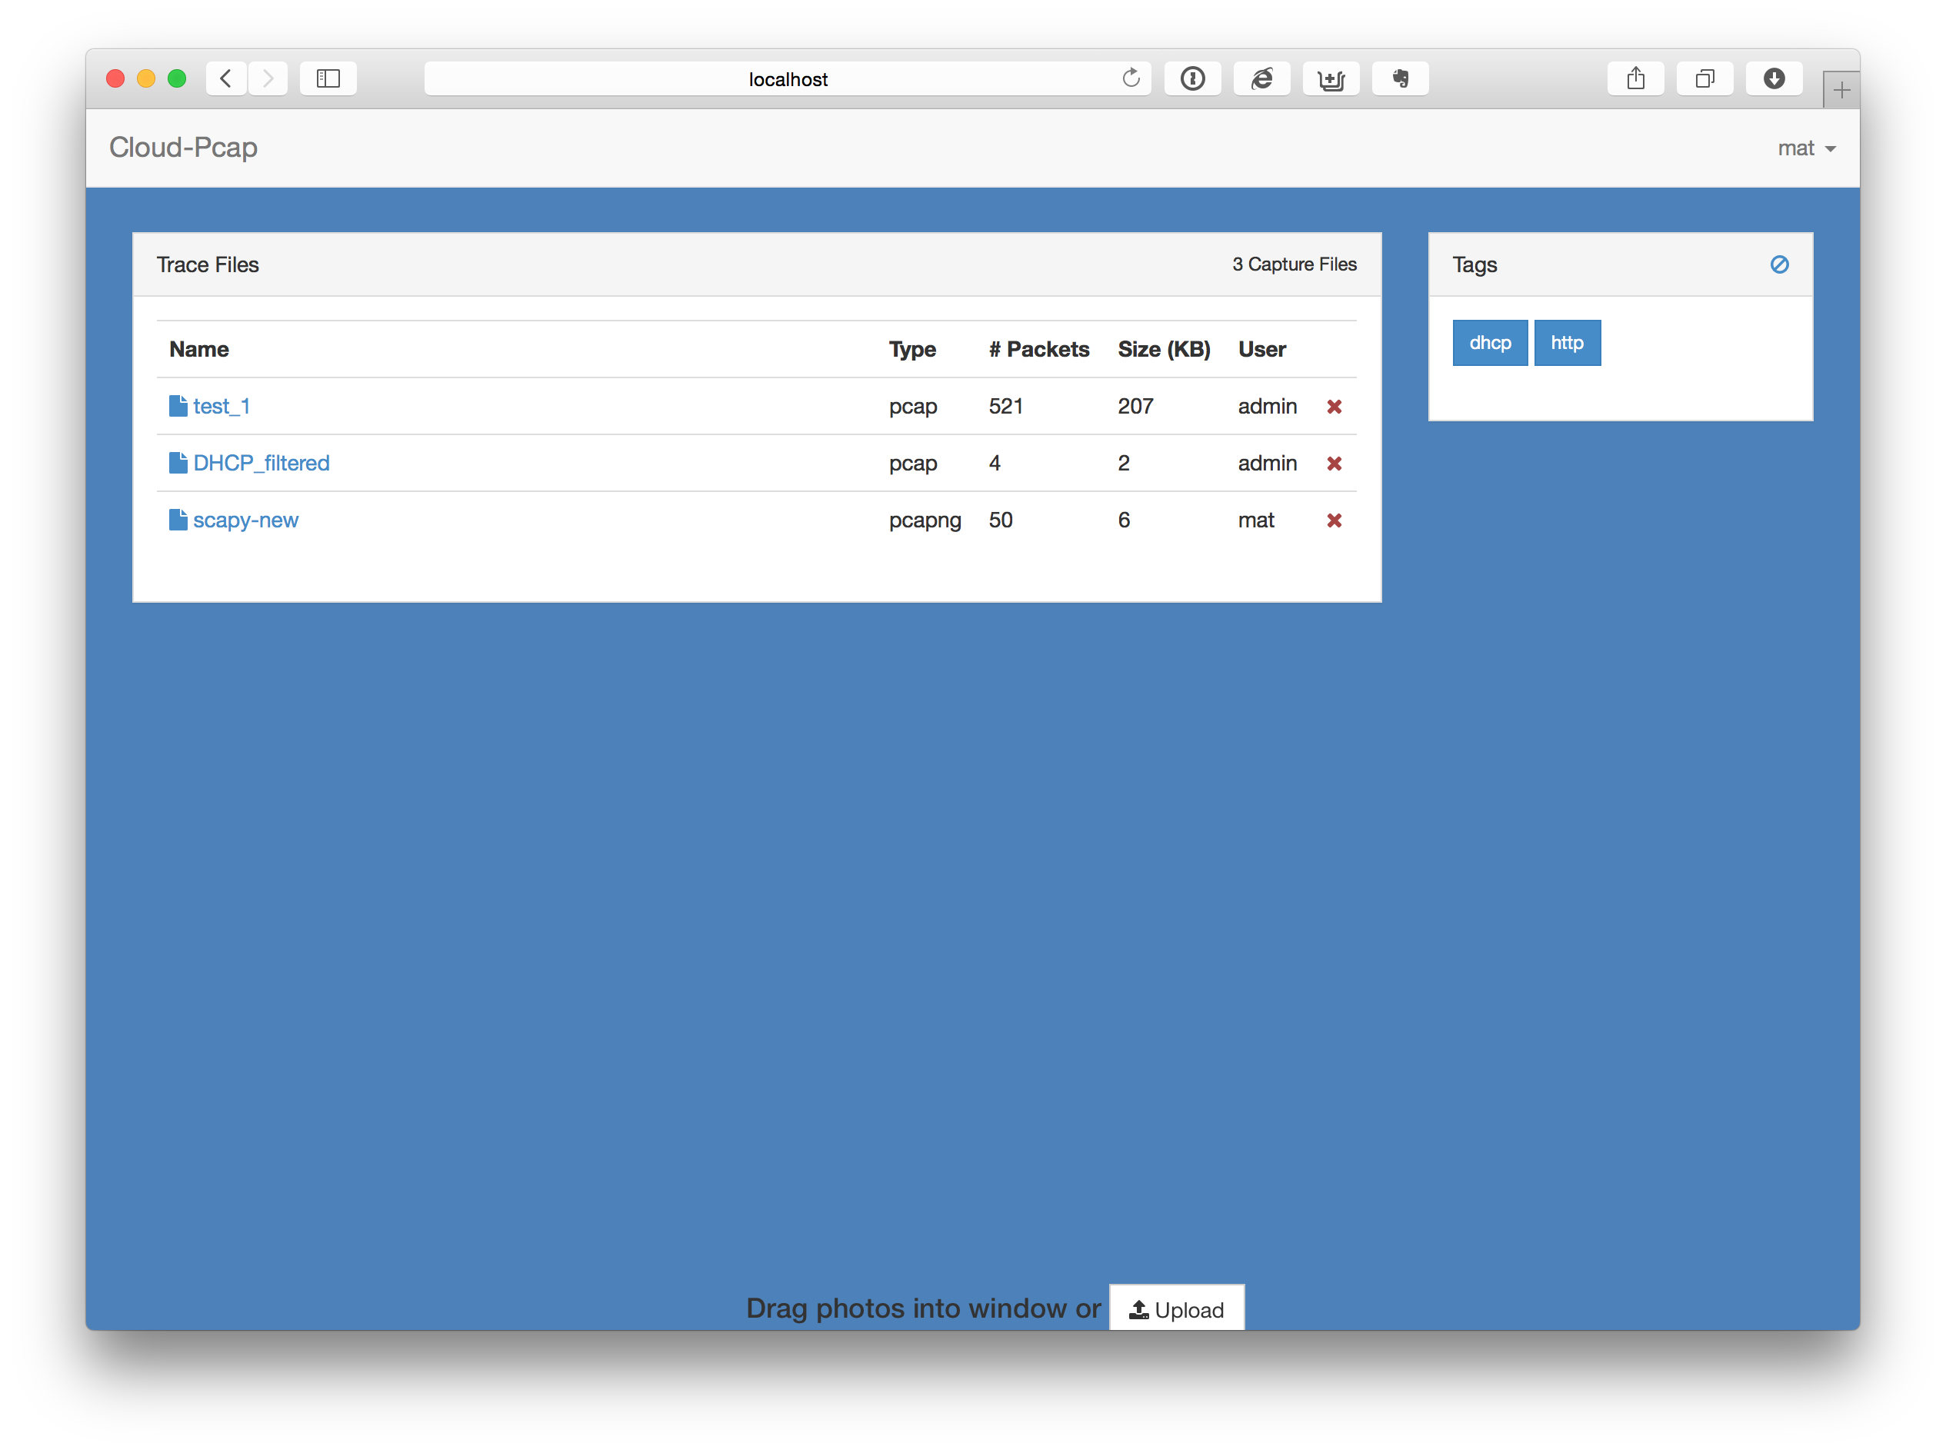Open the 1Password extension icon
Viewport: 1946px width, 1453px height.
tap(1192, 78)
